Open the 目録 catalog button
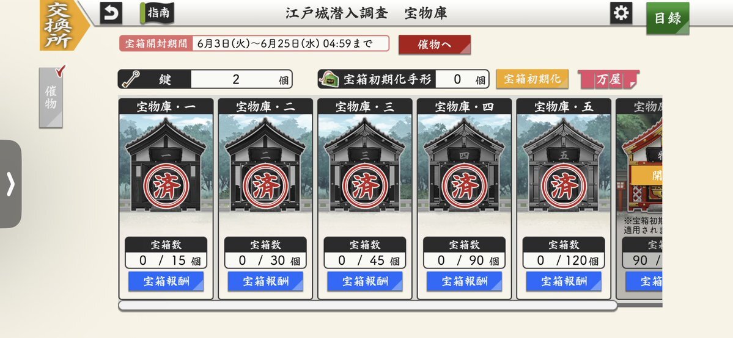This screenshot has width=733, height=338. (668, 18)
